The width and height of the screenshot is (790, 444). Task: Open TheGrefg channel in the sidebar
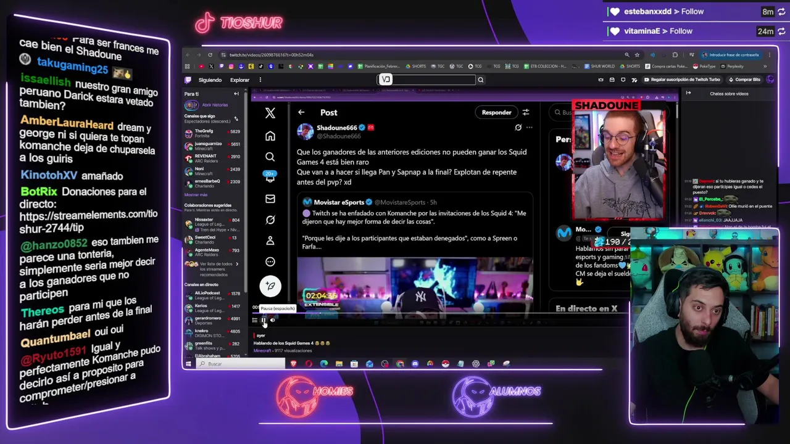(x=213, y=133)
